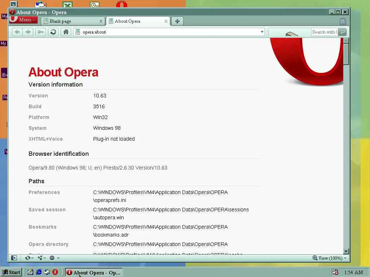Launch Internet Explorer from quick launch

tap(39, 272)
